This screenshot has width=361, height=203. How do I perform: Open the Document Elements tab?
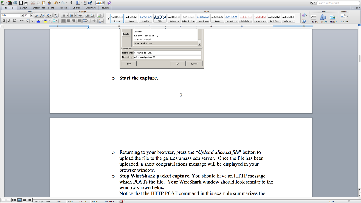click(x=43, y=8)
